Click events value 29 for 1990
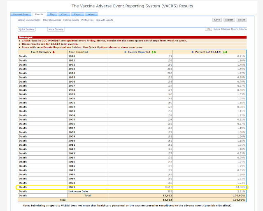This screenshot has width=263, height=211. coord(170,56)
